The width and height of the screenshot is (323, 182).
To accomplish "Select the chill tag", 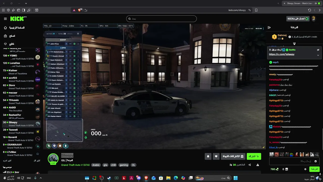I will pyautogui.click(x=113, y=165).
